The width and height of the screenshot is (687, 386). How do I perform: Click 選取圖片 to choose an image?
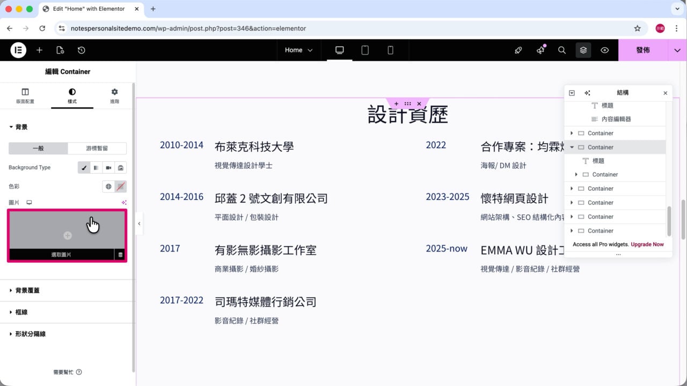61,255
